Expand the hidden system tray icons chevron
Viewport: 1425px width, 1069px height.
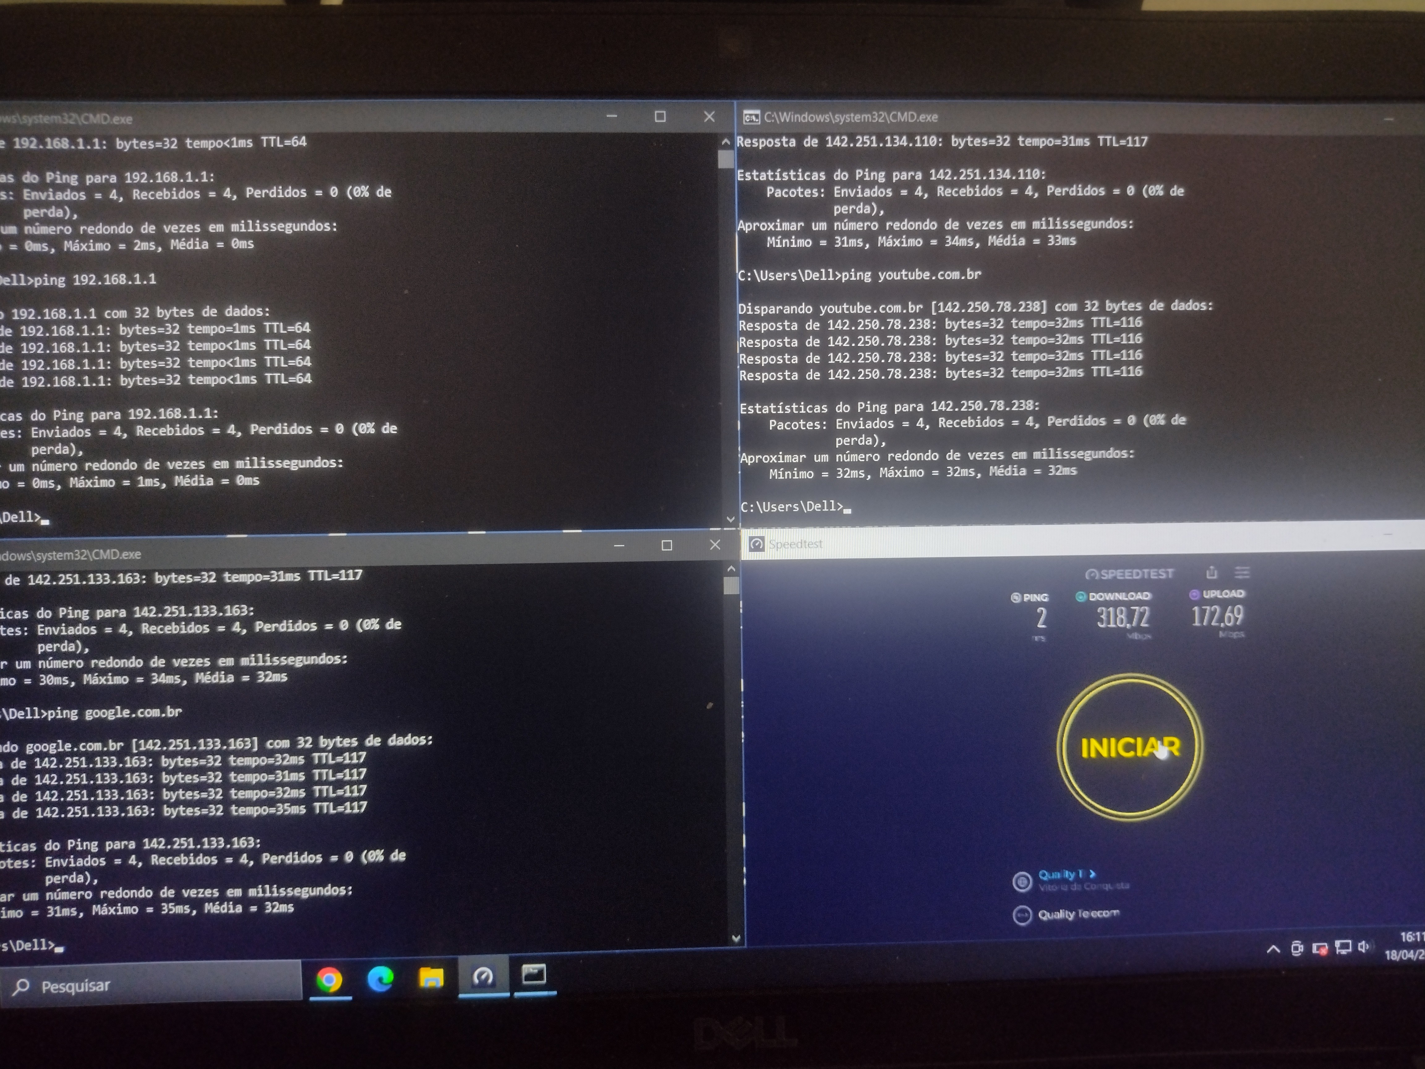point(1273,948)
